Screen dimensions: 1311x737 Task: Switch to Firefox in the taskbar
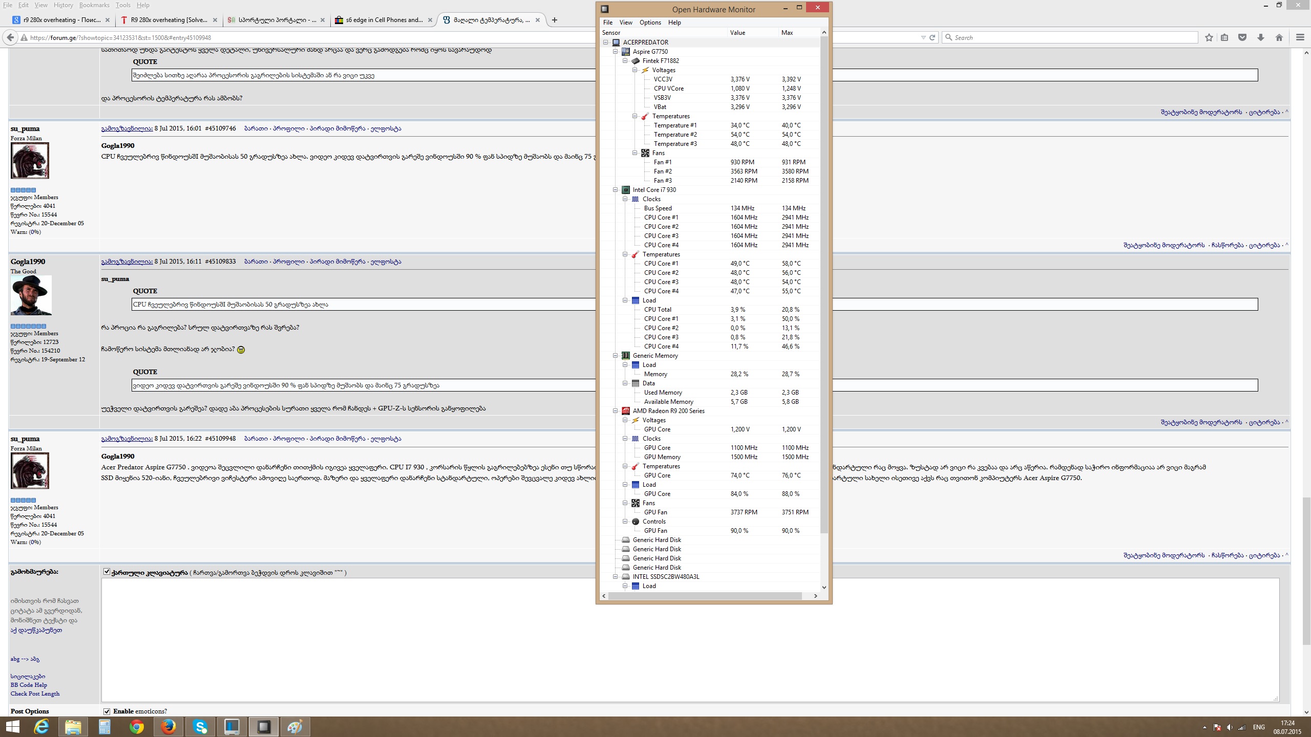[168, 727]
